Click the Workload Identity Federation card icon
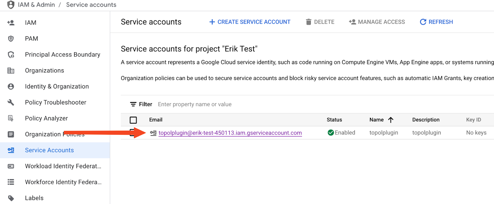Viewport: 494px width, 204px height. [x=11, y=166]
